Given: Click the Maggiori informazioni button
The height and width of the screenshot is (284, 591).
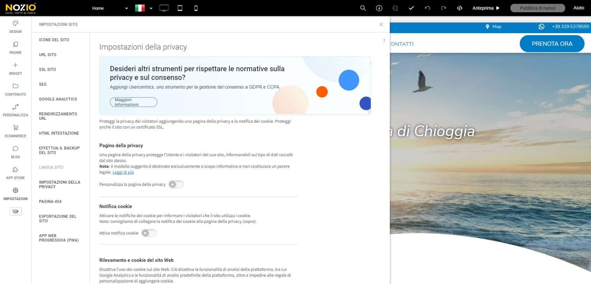Looking at the screenshot, I should pyautogui.click(x=134, y=102).
